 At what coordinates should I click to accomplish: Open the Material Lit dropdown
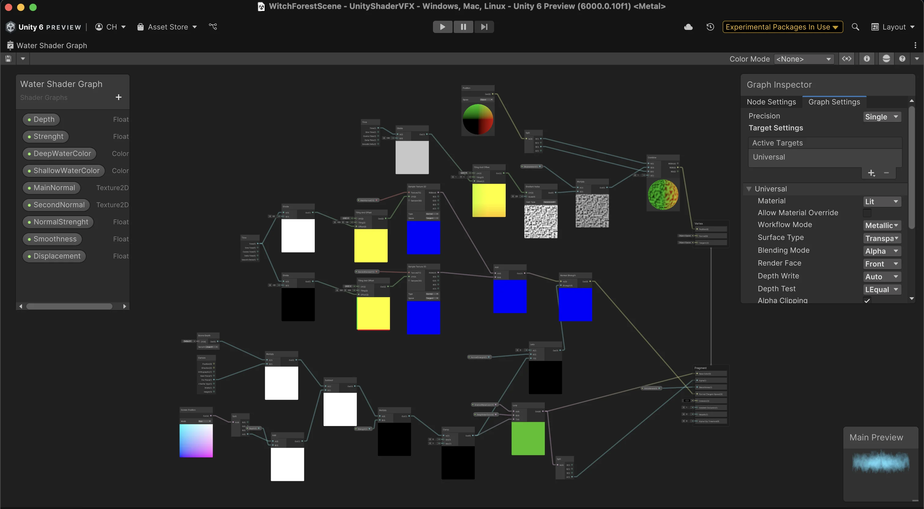tap(882, 202)
